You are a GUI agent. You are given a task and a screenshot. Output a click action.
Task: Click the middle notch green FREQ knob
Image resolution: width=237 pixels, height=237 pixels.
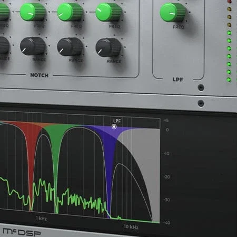(x=70, y=12)
